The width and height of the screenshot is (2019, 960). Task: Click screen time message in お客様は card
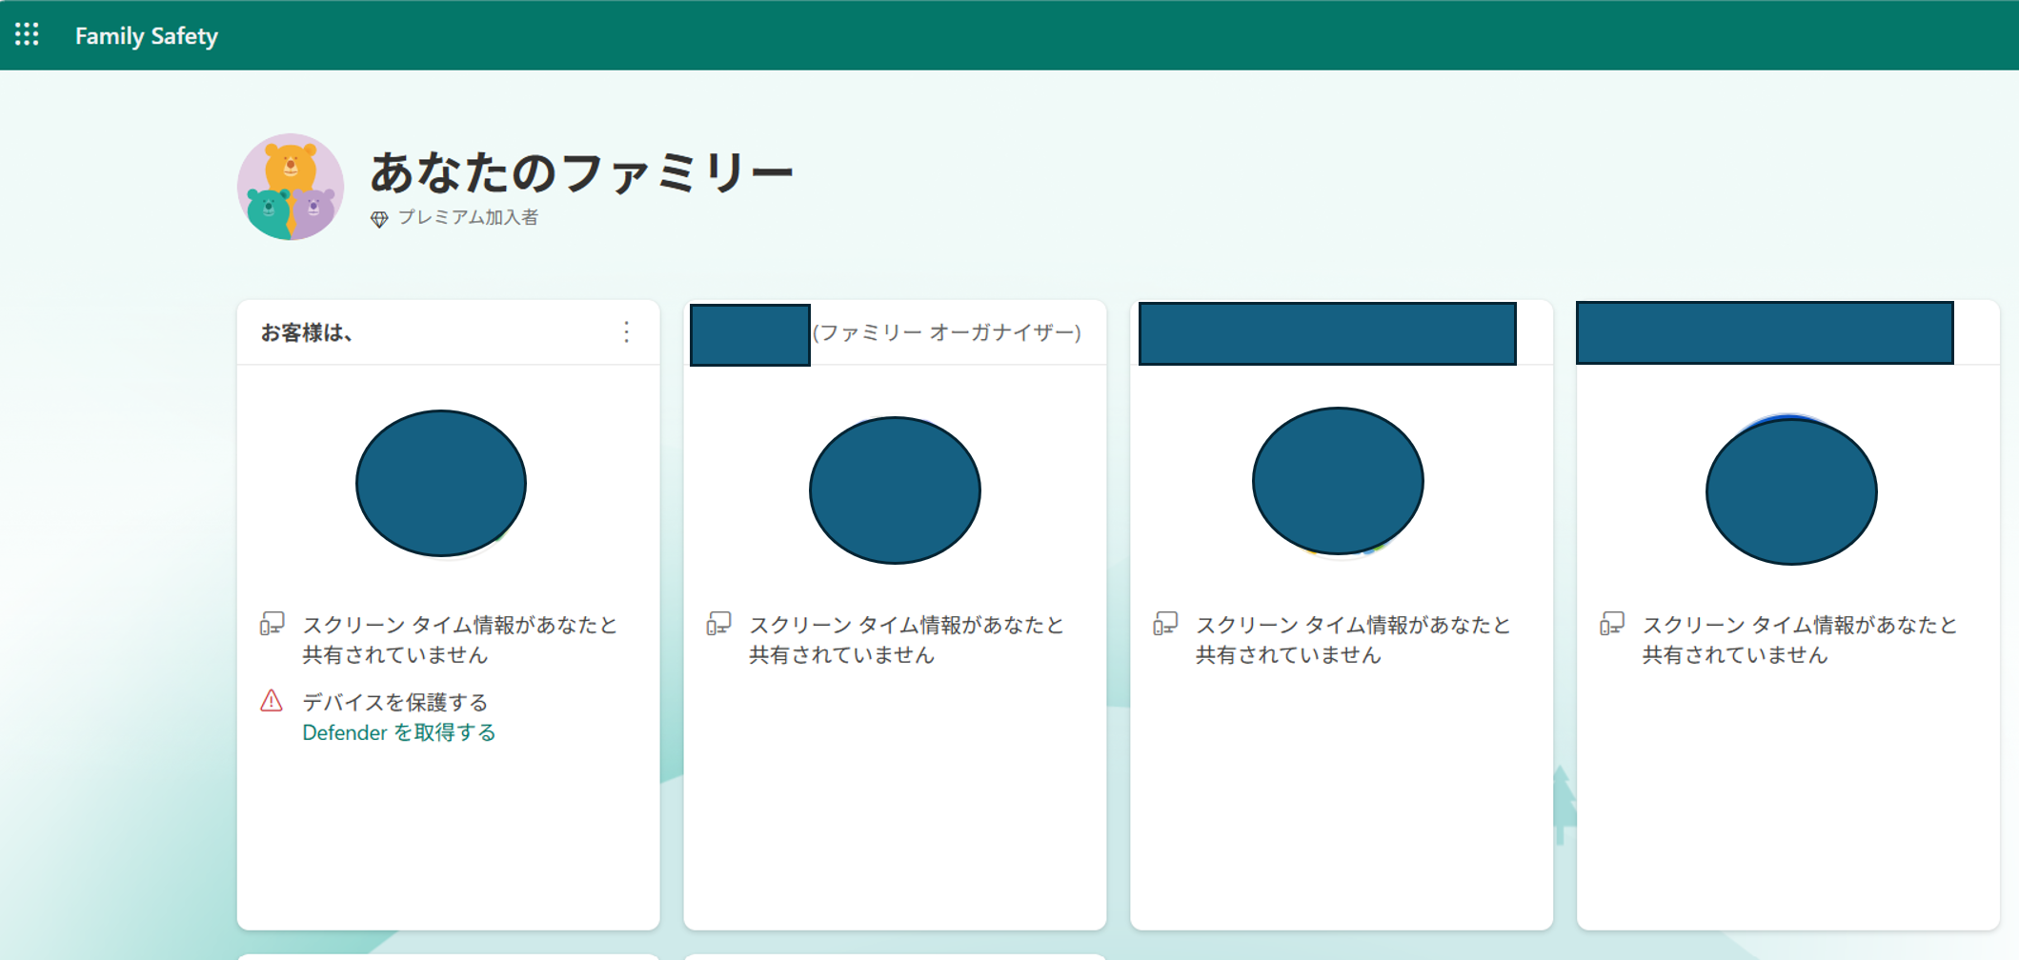[460, 640]
